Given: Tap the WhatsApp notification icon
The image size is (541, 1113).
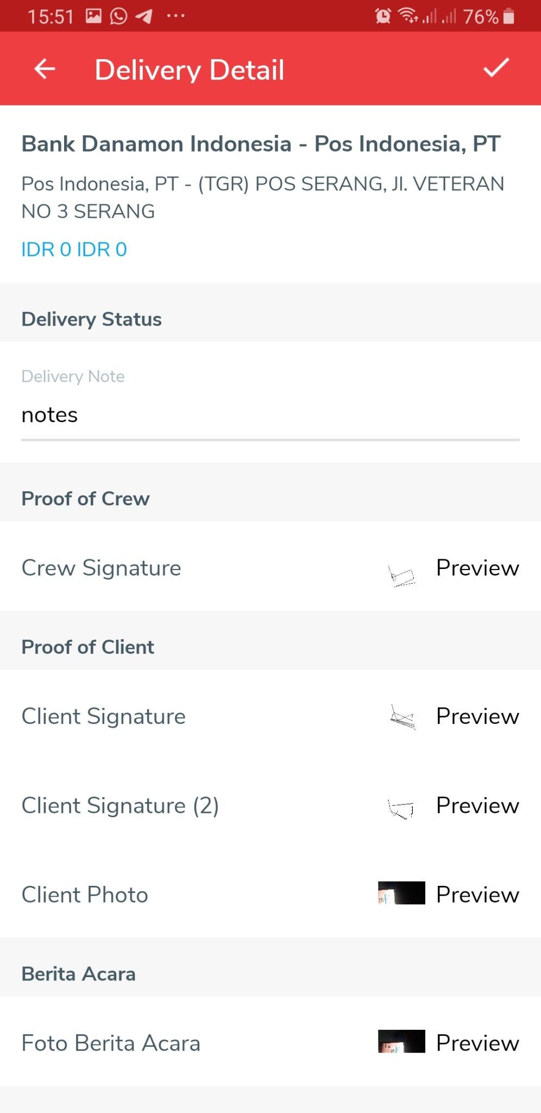Looking at the screenshot, I should pos(118,16).
